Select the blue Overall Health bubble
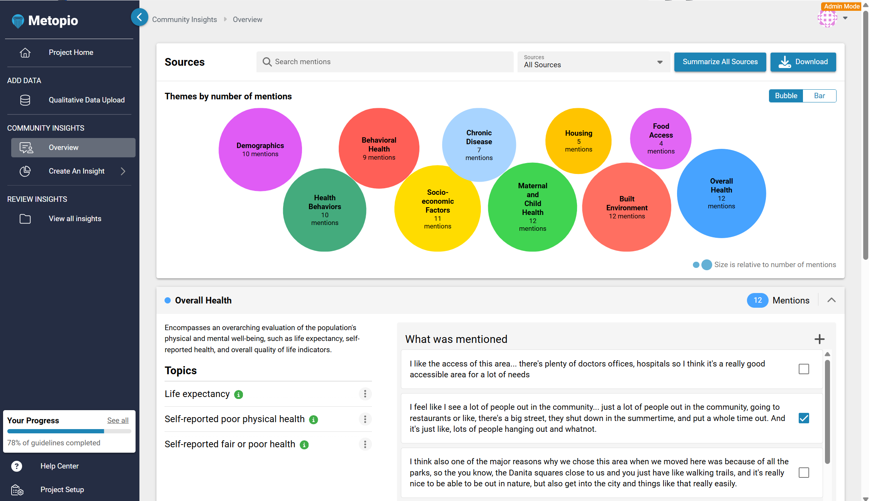This screenshot has height=501, width=869. (x=721, y=193)
